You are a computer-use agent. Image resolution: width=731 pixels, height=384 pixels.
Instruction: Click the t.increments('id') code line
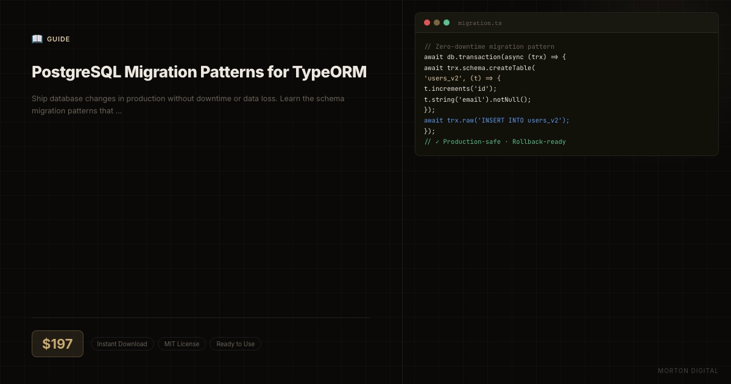(461, 88)
